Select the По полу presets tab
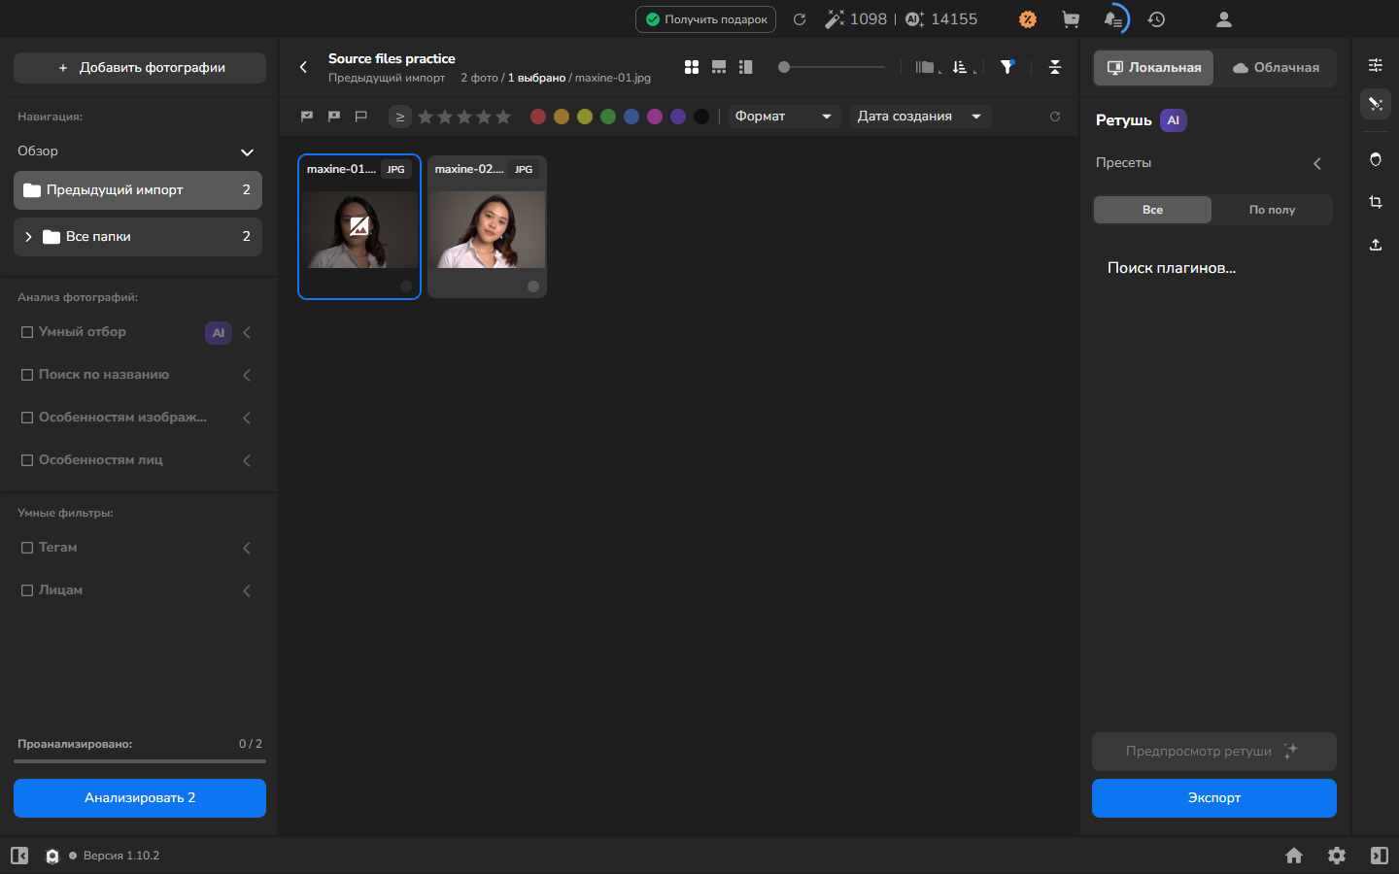 tap(1272, 210)
